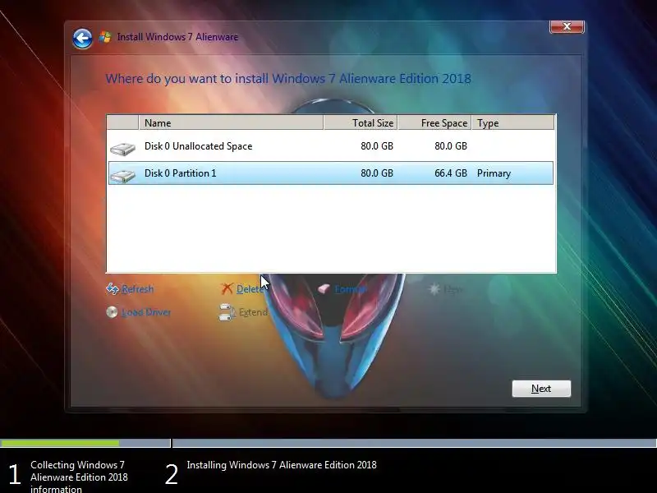The height and width of the screenshot is (493, 657).
Task: Click the red X Delete icon
Action: tap(227, 288)
